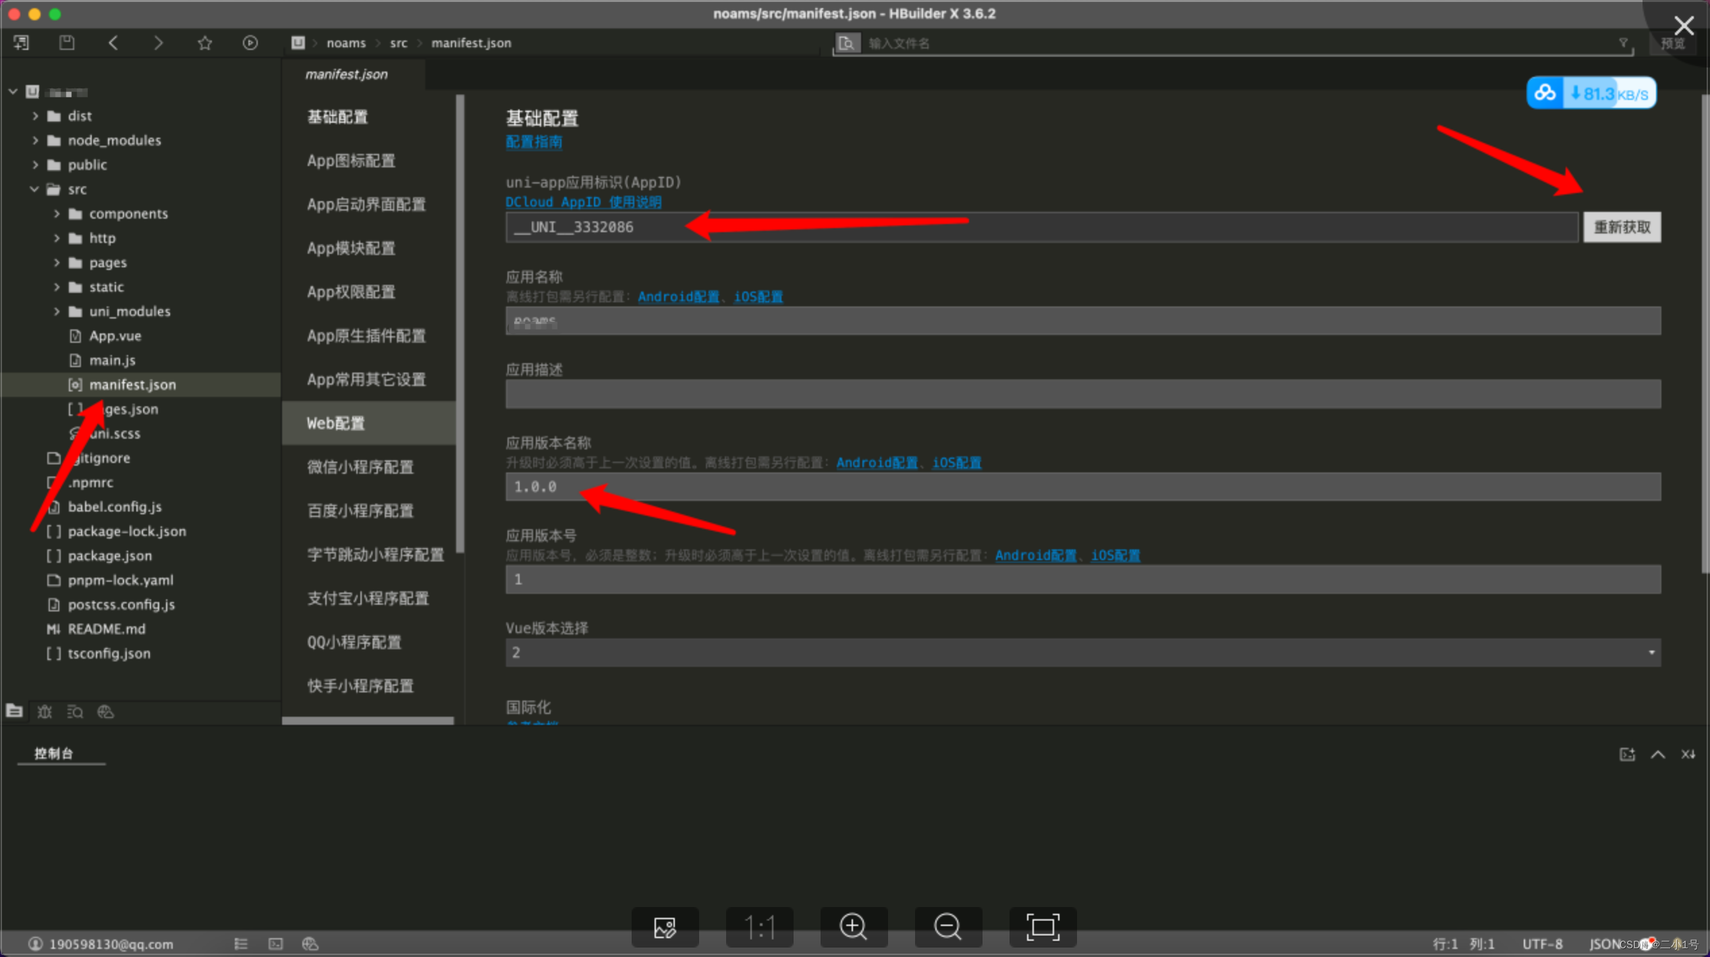Open the 配置指南 link

coord(534,142)
